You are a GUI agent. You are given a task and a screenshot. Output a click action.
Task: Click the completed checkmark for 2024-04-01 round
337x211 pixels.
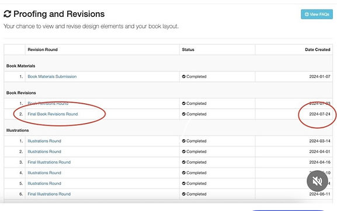click(x=184, y=152)
